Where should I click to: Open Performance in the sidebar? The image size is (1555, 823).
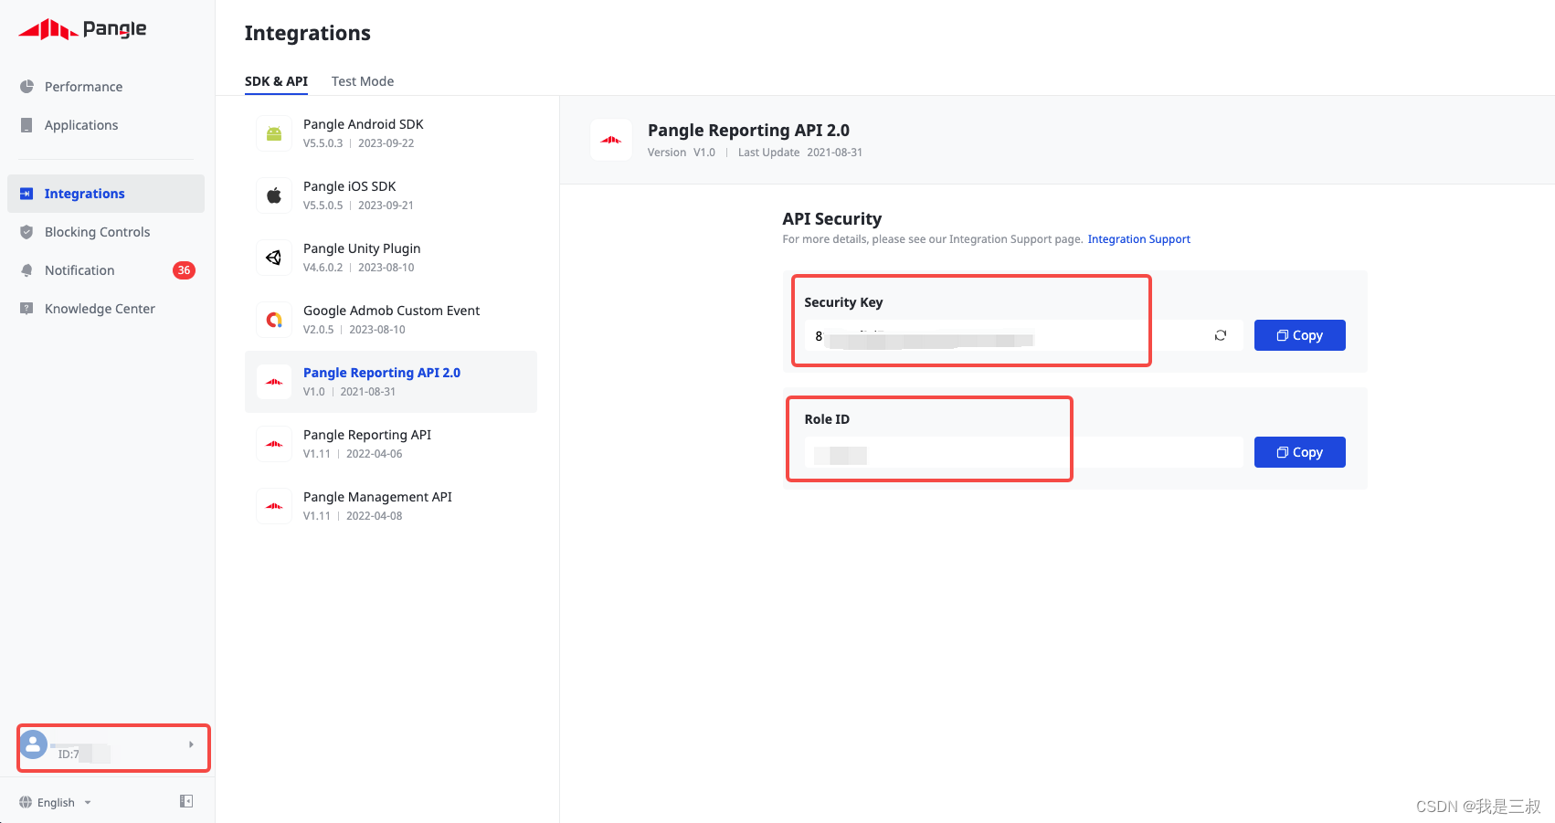point(106,87)
